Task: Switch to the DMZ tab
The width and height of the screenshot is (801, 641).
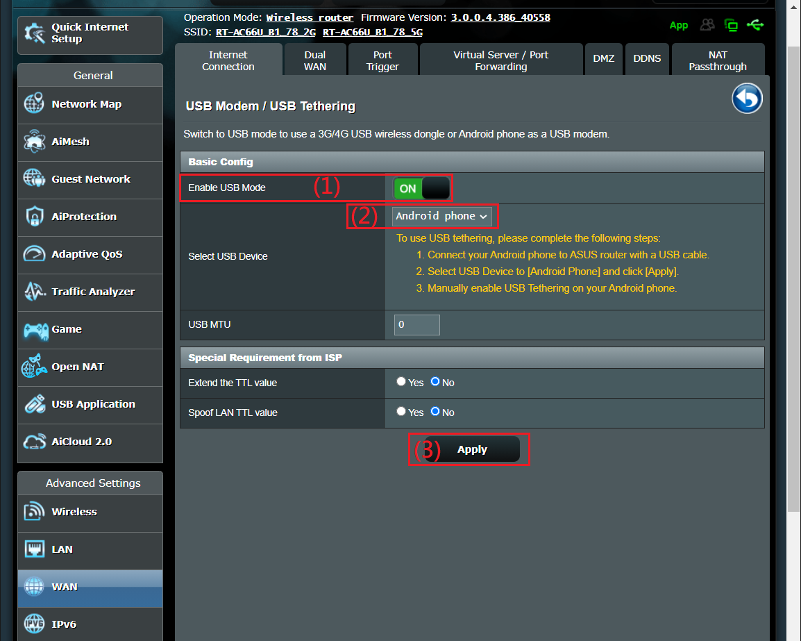Action: point(604,59)
